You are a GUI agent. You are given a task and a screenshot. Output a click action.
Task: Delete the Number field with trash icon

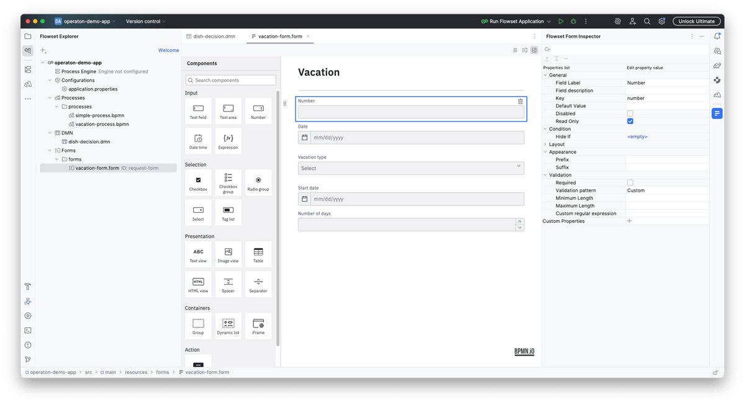point(520,101)
